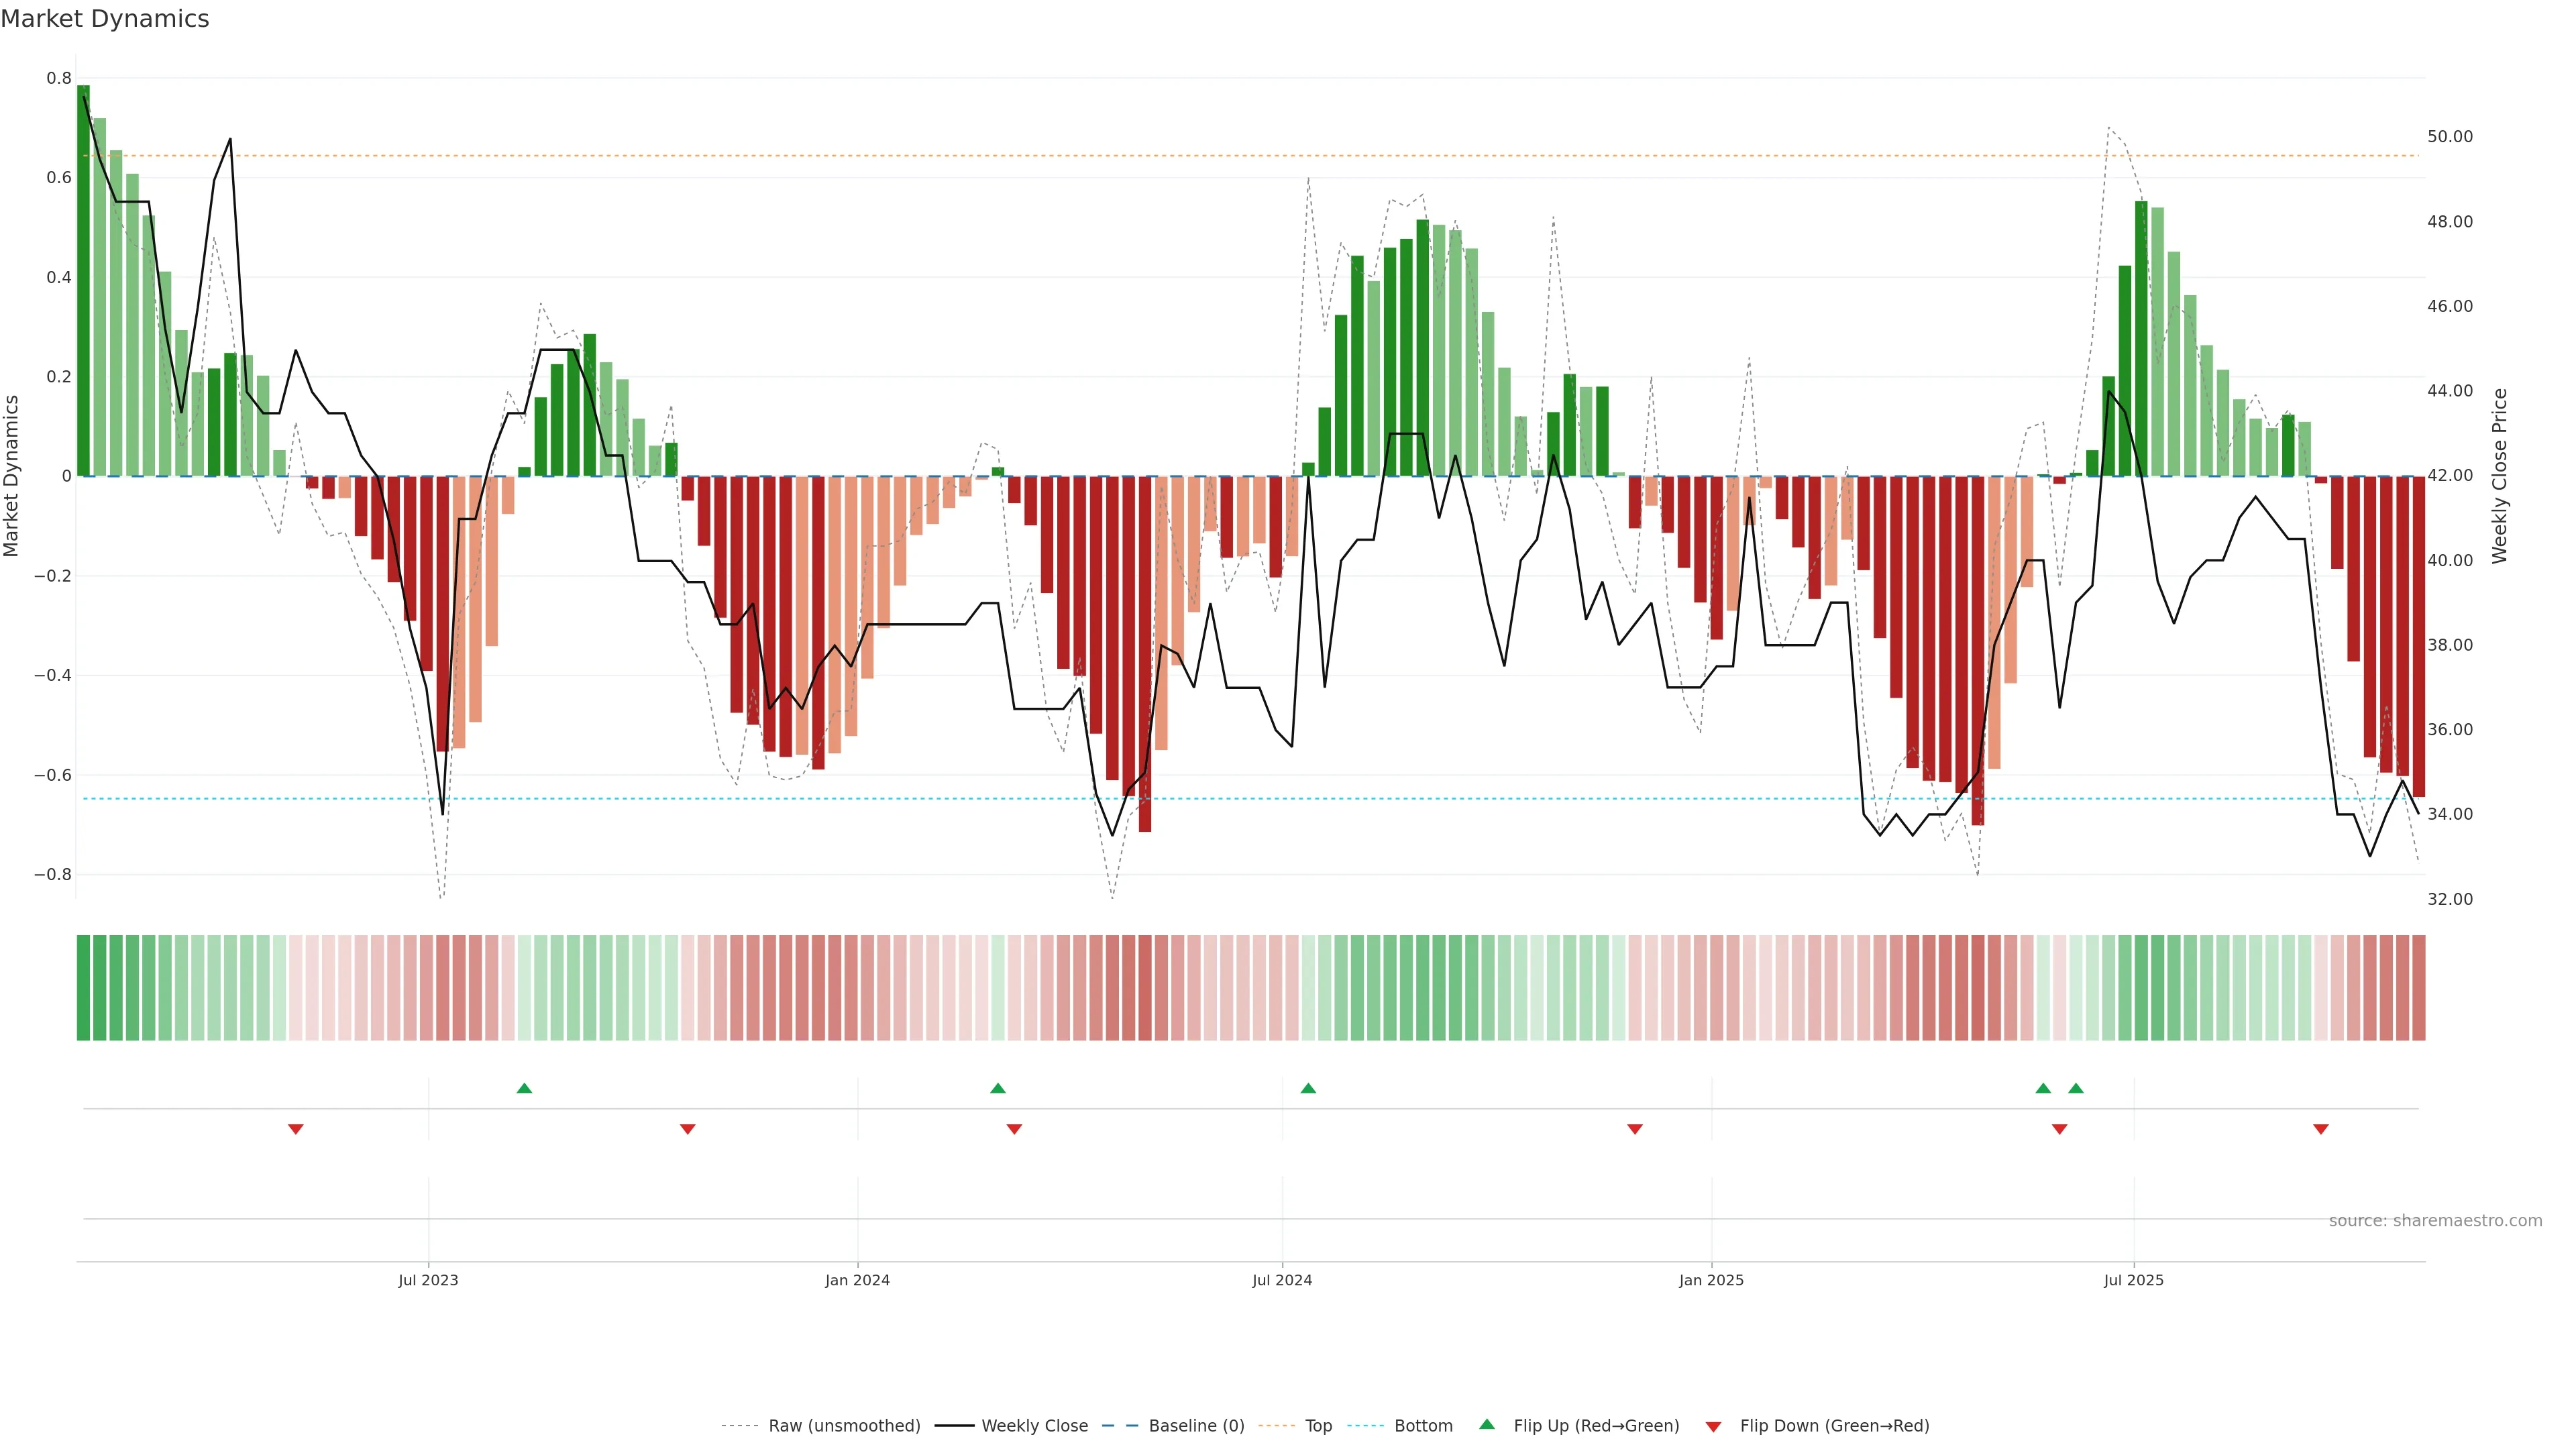Image resolution: width=2576 pixels, height=1449 pixels.
Task: Toggle the Weekly Close legend entry
Action: click(x=1034, y=1426)
